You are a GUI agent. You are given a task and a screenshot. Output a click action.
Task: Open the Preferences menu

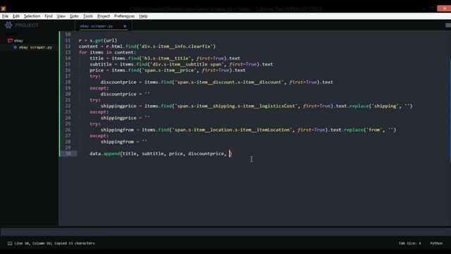(124, 16)
